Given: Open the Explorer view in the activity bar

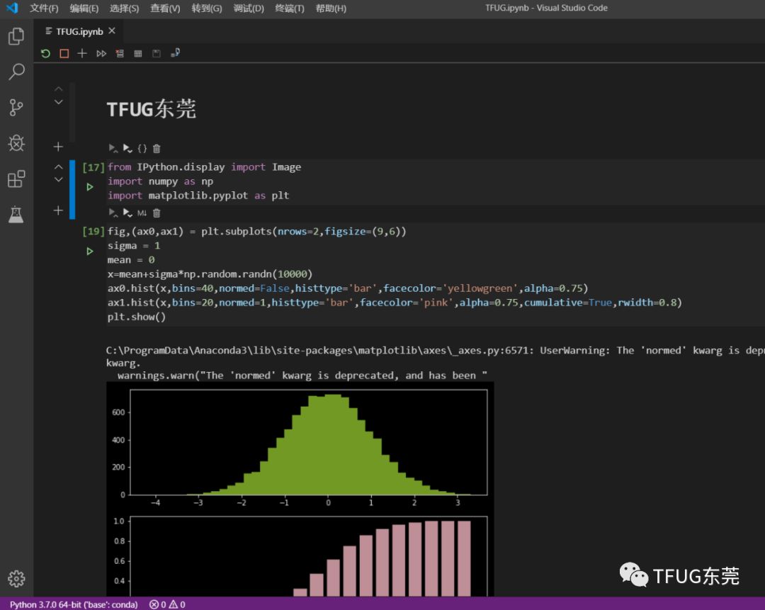Looking at the screenshot, I should click(16, 36).
